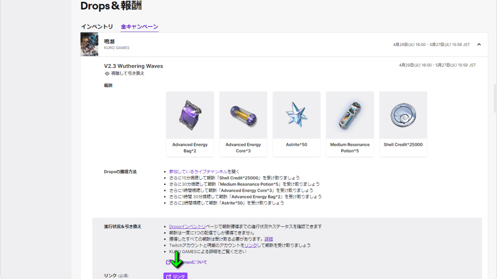Click the eye icon beside 視聴して引き換え
This screenshot has height=279, width=497.
pyautogui.click(x=107, y=73)
